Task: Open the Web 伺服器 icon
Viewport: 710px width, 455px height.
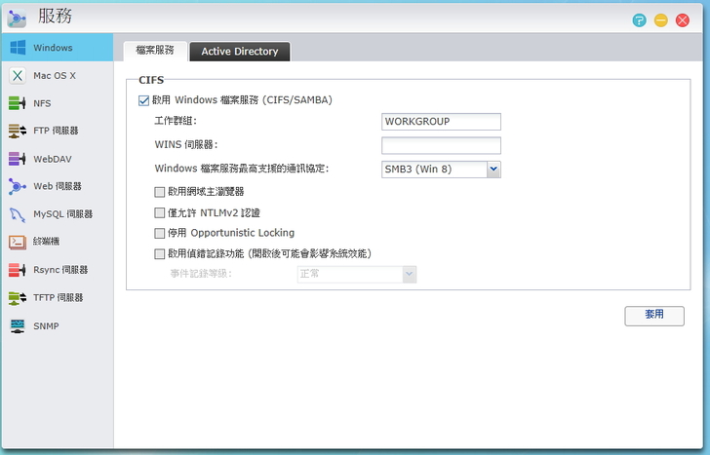Action: tap(18, 186)
